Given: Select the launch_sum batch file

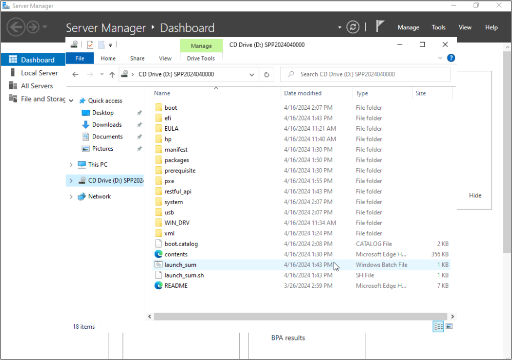Looking at the screenshot, I should coord(180,265).
